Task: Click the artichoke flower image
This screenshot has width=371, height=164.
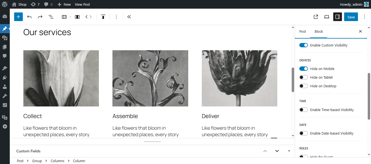Action: pos(240,78)
